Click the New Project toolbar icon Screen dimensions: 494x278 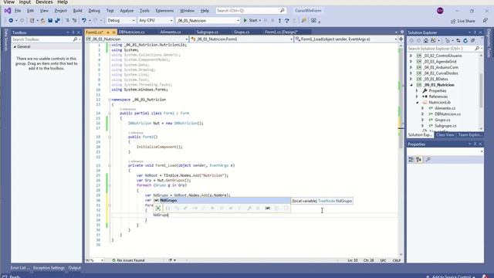[32, 21]
